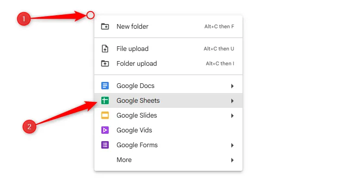Click the purple Google Forms icon
The height and width of the screenshot is (187, 347).
(105, 145)
